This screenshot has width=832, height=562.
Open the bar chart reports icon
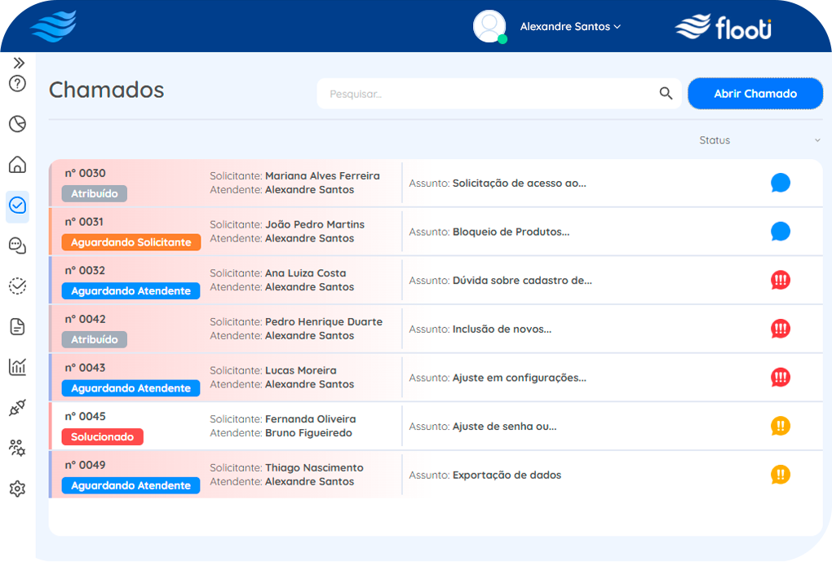point(17,367)
